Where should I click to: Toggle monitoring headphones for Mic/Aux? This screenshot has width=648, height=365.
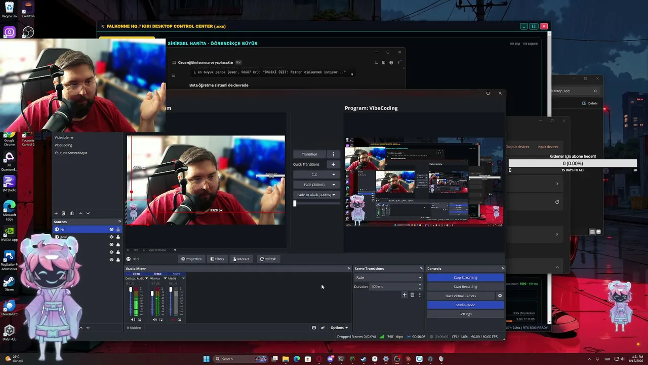(x=161, y=319)
